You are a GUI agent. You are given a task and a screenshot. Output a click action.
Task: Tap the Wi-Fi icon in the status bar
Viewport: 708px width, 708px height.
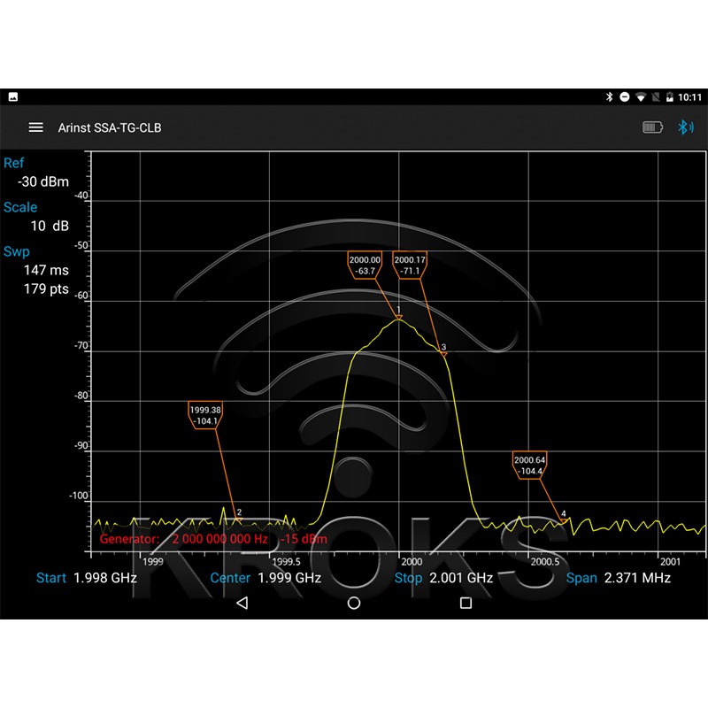641,96
